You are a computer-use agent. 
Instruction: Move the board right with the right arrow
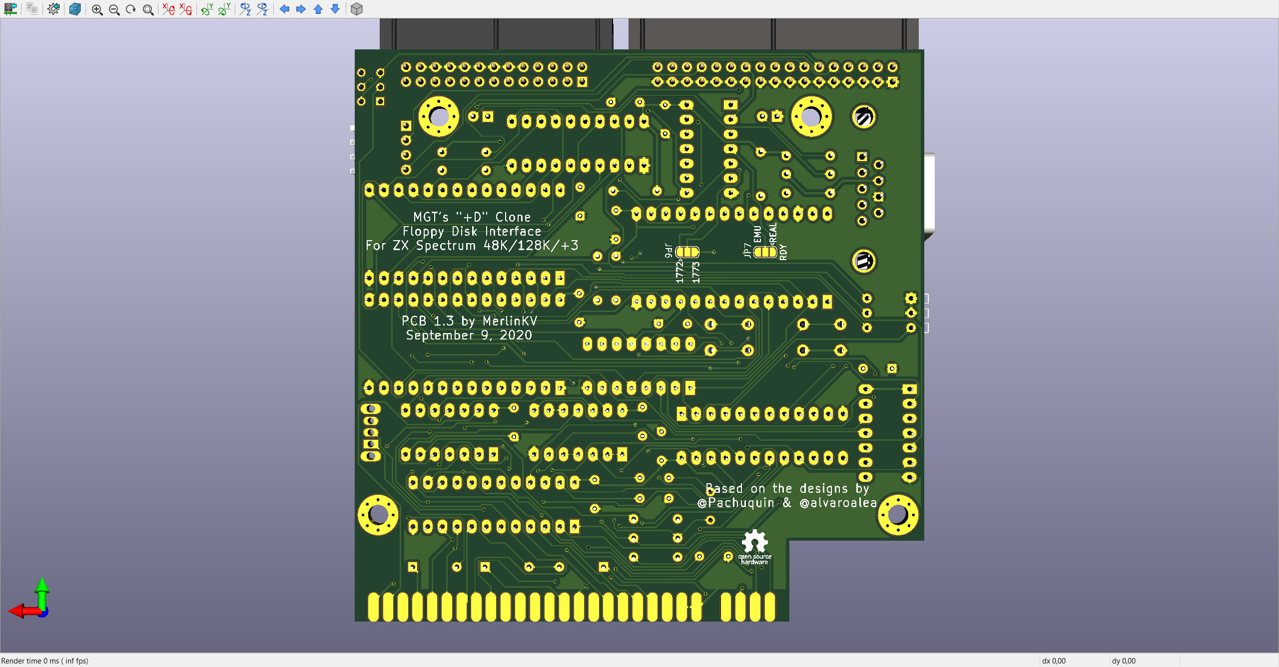[x=301, y=9]
